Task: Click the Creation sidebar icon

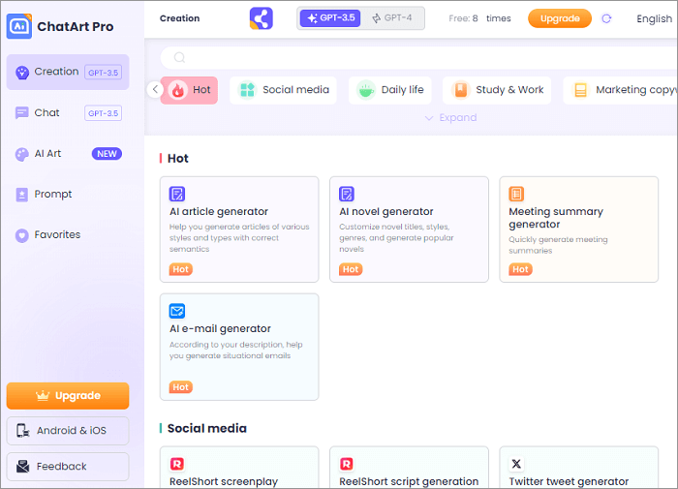Action: [x=22, y=73]
